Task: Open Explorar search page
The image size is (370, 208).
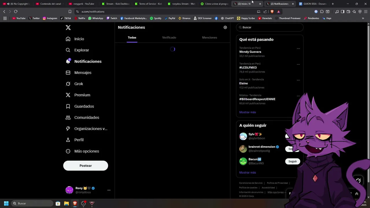Action: click(x=77, y=50)
